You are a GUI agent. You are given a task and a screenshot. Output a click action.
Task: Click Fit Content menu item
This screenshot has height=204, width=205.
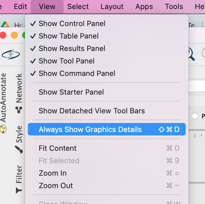(58, 148)
